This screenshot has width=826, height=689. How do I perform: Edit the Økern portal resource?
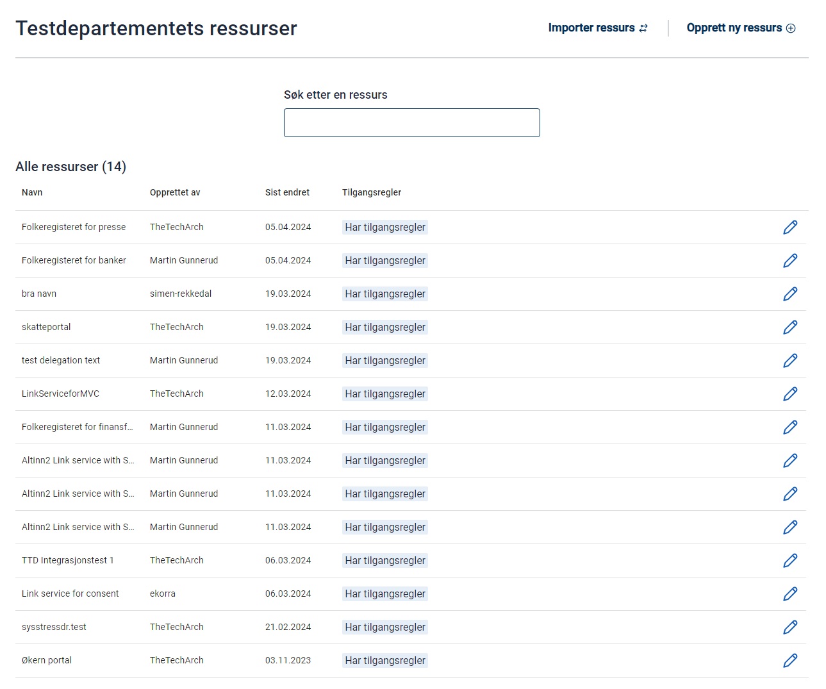[x=790, y=661]
